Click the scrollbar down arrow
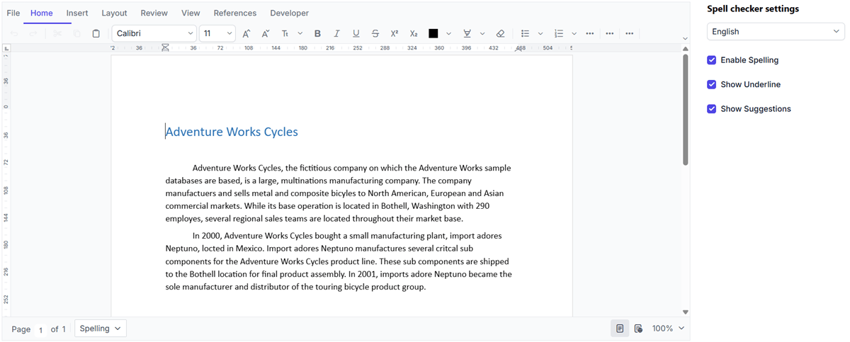850x342 pixels. pyautogui.click(x=685, y=312)
